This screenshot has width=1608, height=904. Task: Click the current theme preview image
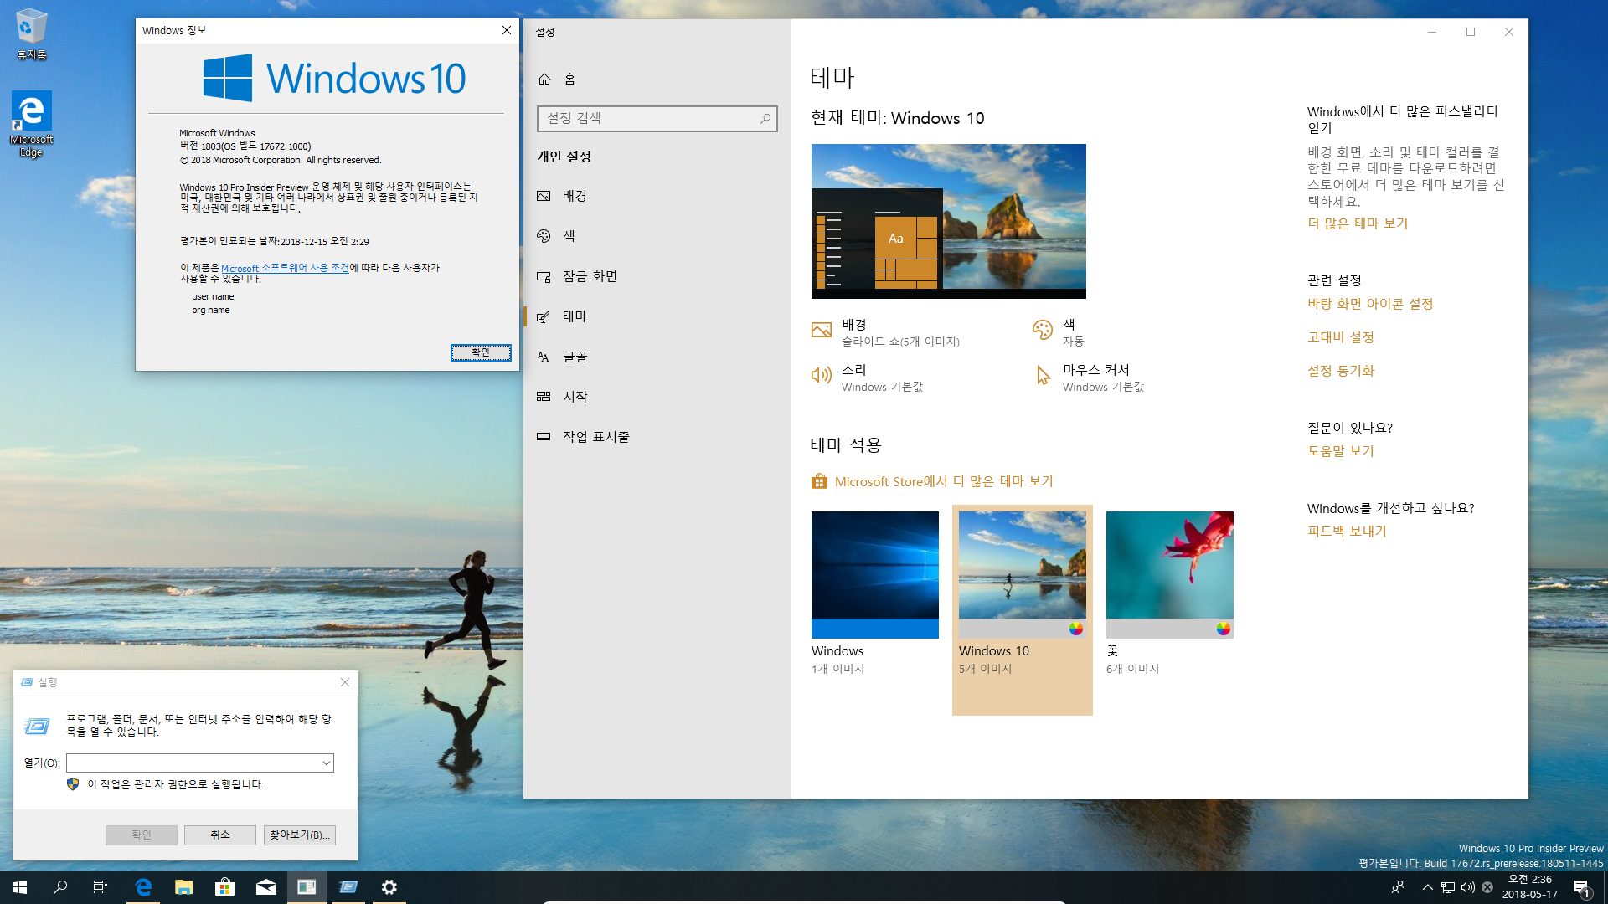pyautogui.click(x=949, y=221)
